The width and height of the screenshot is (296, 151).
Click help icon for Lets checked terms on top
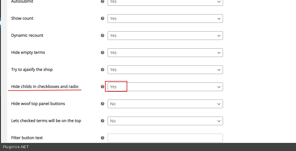coord(102,121)
